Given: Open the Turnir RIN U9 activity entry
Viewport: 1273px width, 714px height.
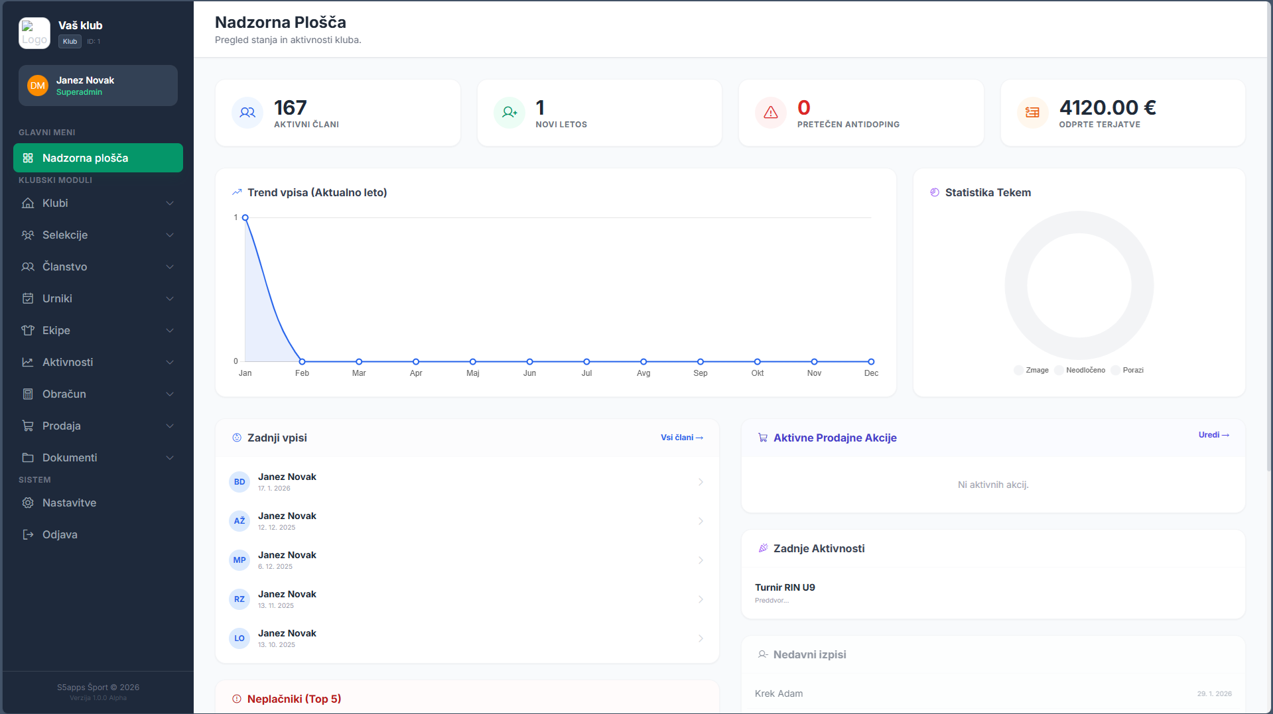Looking at the screenshot, I should click(x=785, y=587).
